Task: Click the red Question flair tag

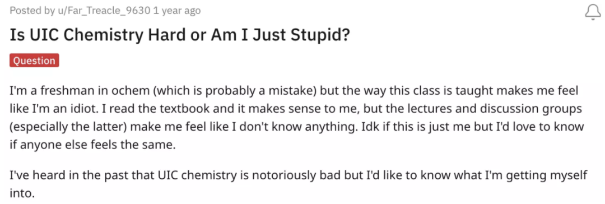Action: pyautogui.click(x=34, y=61)
